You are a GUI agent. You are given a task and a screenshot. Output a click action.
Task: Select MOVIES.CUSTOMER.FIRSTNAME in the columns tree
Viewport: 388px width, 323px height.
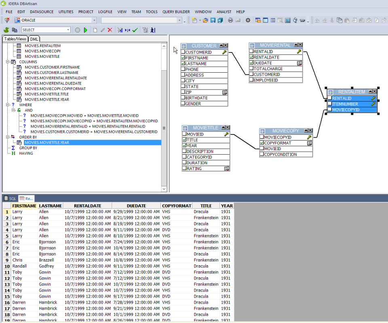pos(52,67)
